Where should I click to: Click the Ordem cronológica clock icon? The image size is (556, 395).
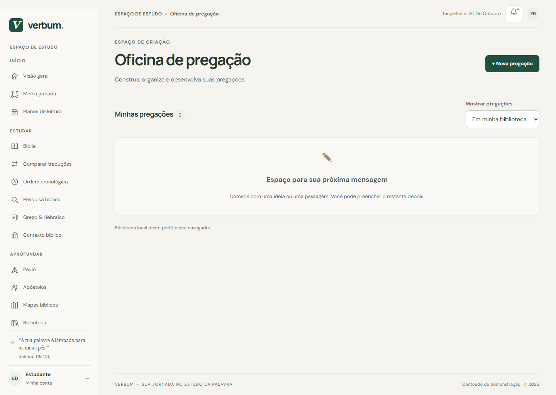click(x=15, y=182)
